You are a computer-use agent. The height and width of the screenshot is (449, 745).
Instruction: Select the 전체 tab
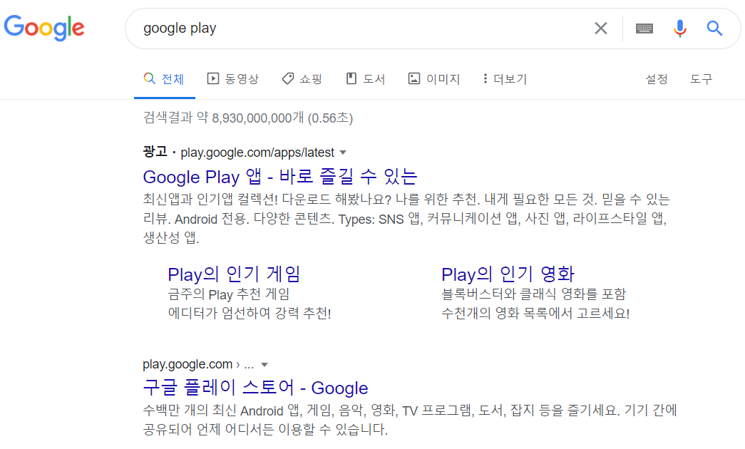[x=165, y=79]
